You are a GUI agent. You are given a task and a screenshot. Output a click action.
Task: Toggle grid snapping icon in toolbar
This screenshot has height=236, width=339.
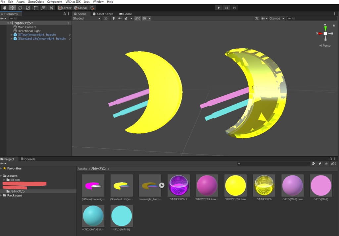[92, 8]
